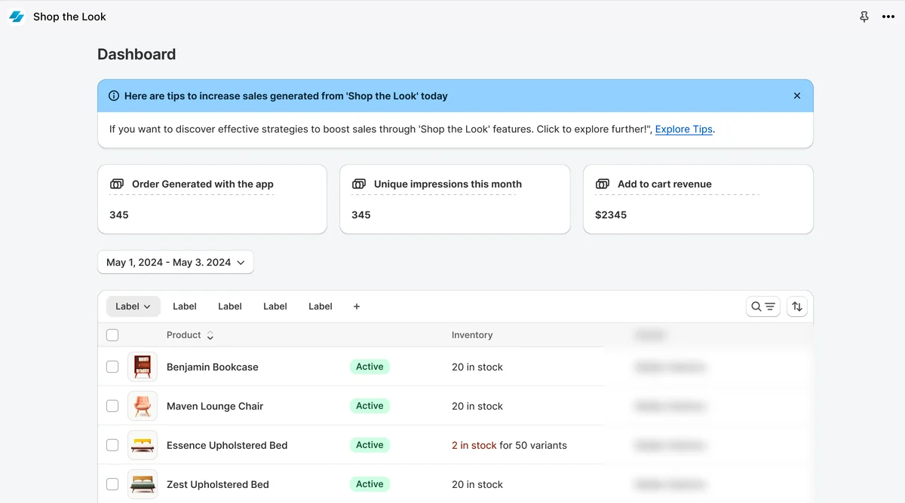Click the Active badge for Essence Upholstered Bed

pos(370,445)
